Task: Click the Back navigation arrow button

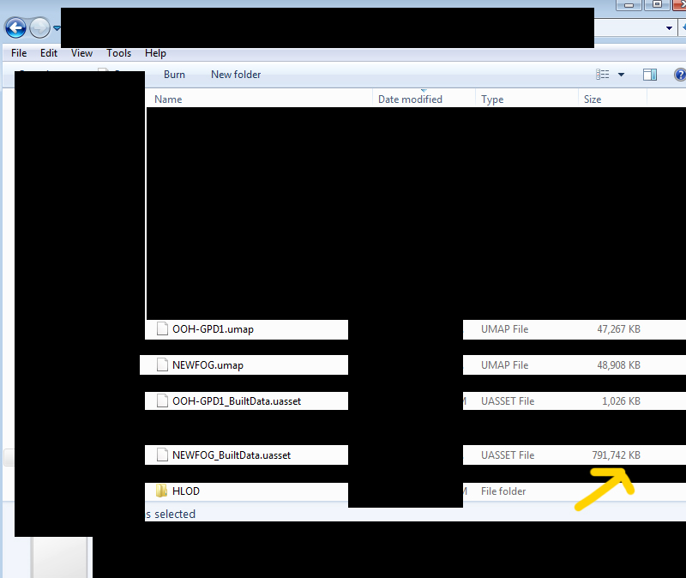Action: click(x=16, y=28)
